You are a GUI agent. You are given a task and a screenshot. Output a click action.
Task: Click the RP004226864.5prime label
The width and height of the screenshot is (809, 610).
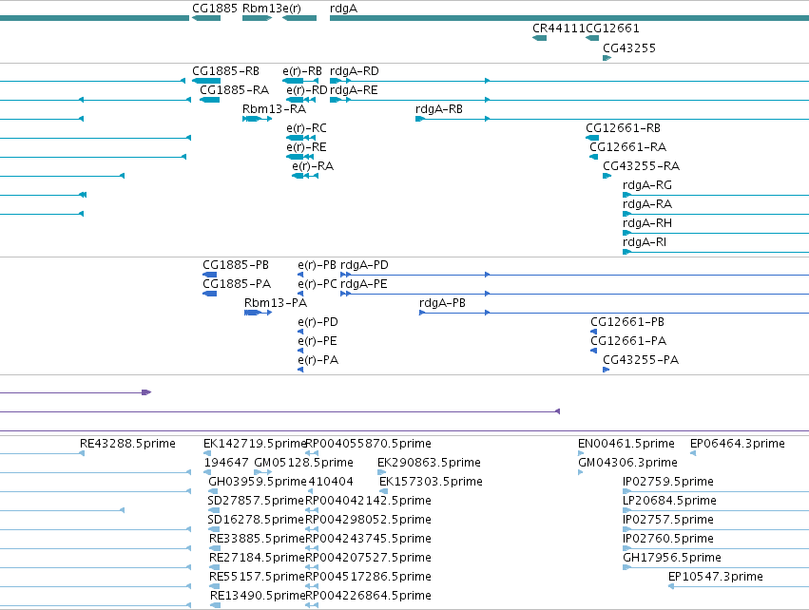click(369, 597)
